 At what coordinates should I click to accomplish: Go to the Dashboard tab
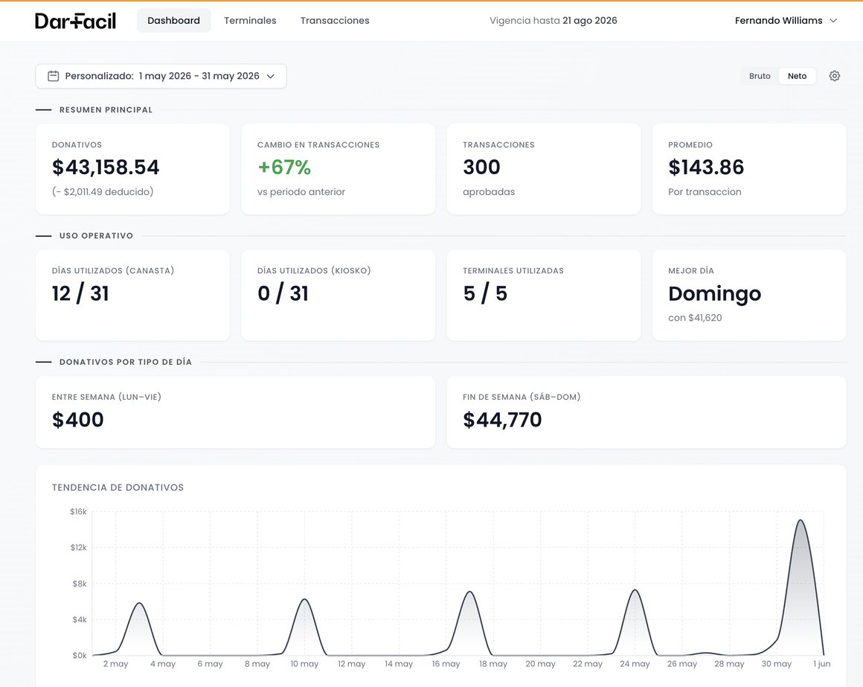coord(173,20)
